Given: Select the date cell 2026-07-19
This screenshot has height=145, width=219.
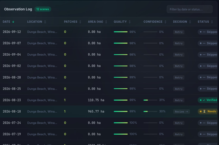Looking at the screenshot, I should coord(12,134).
